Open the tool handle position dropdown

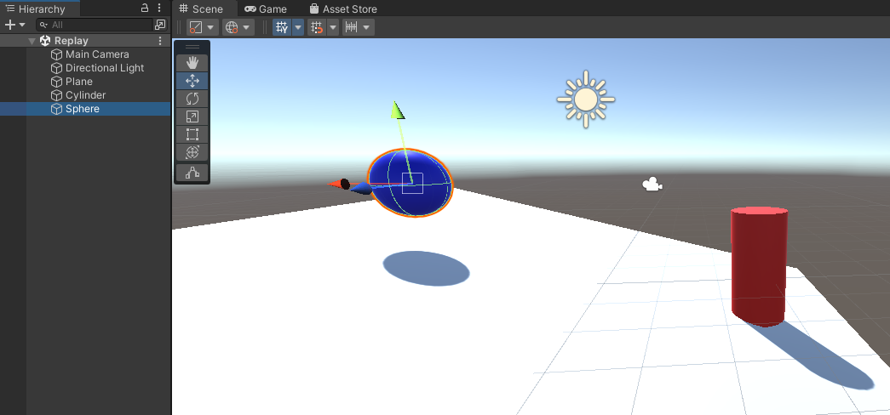(203, 27)
